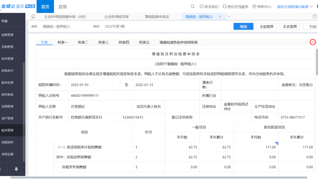Click the horizontal scrollbar at the bottom

click(158, 178)
